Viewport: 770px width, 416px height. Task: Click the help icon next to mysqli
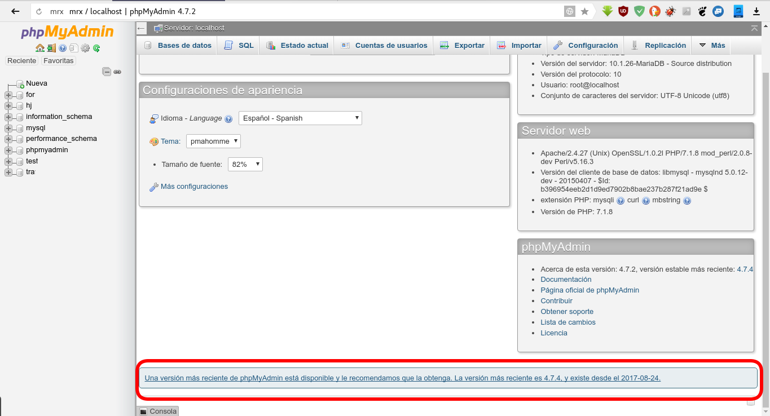coord(621,201)
